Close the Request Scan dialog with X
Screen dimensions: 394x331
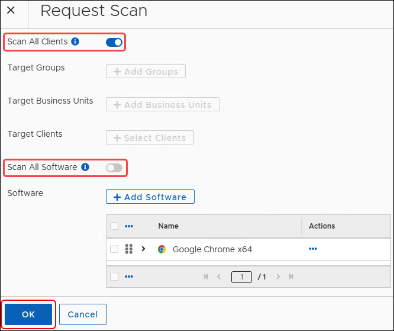[x=11, y=10]
